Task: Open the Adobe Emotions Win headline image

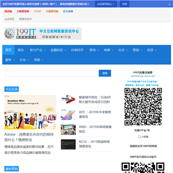Action: 30,112
